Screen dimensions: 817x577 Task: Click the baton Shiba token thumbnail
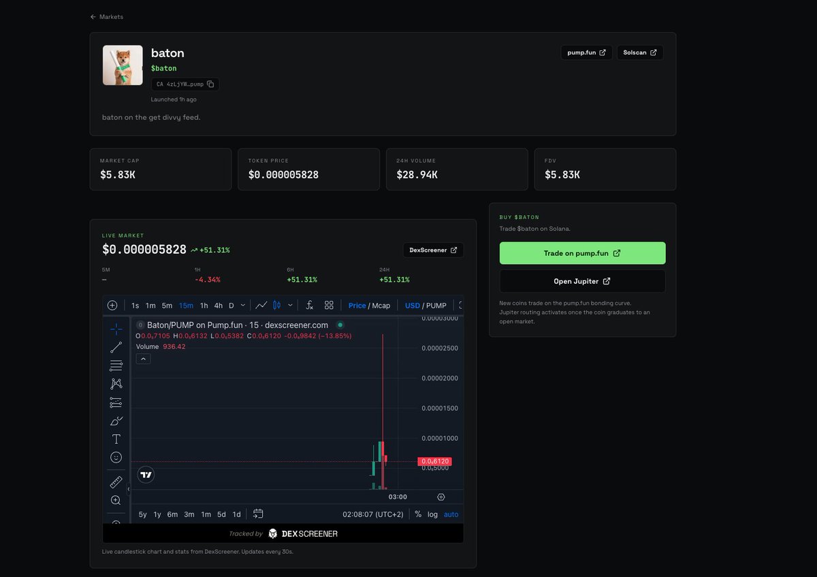[123, 65]
